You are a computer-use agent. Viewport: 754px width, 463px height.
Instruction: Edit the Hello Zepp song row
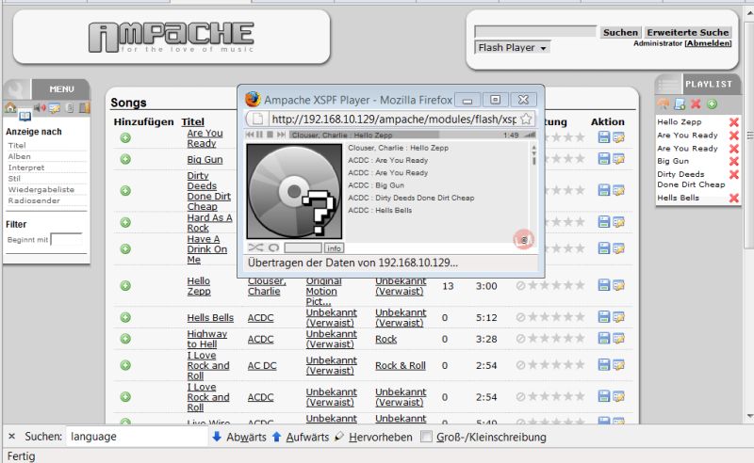click(x=618, y=285)
